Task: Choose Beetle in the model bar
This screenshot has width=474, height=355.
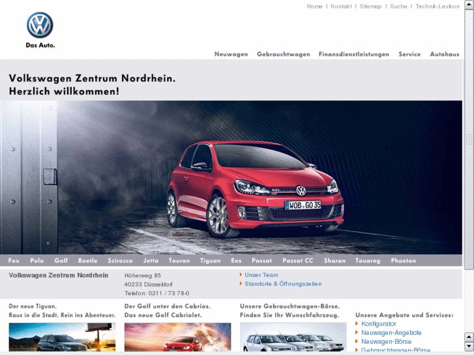Action: (x=87, y=261)
